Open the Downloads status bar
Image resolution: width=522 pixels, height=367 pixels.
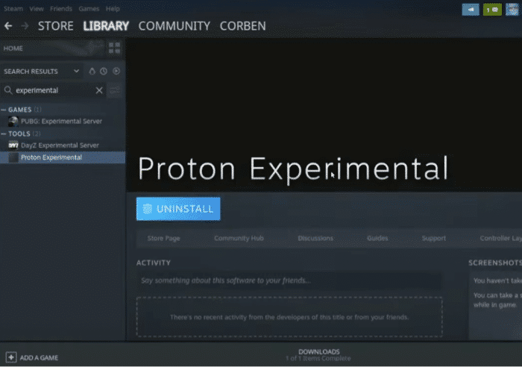click(318, 354)
